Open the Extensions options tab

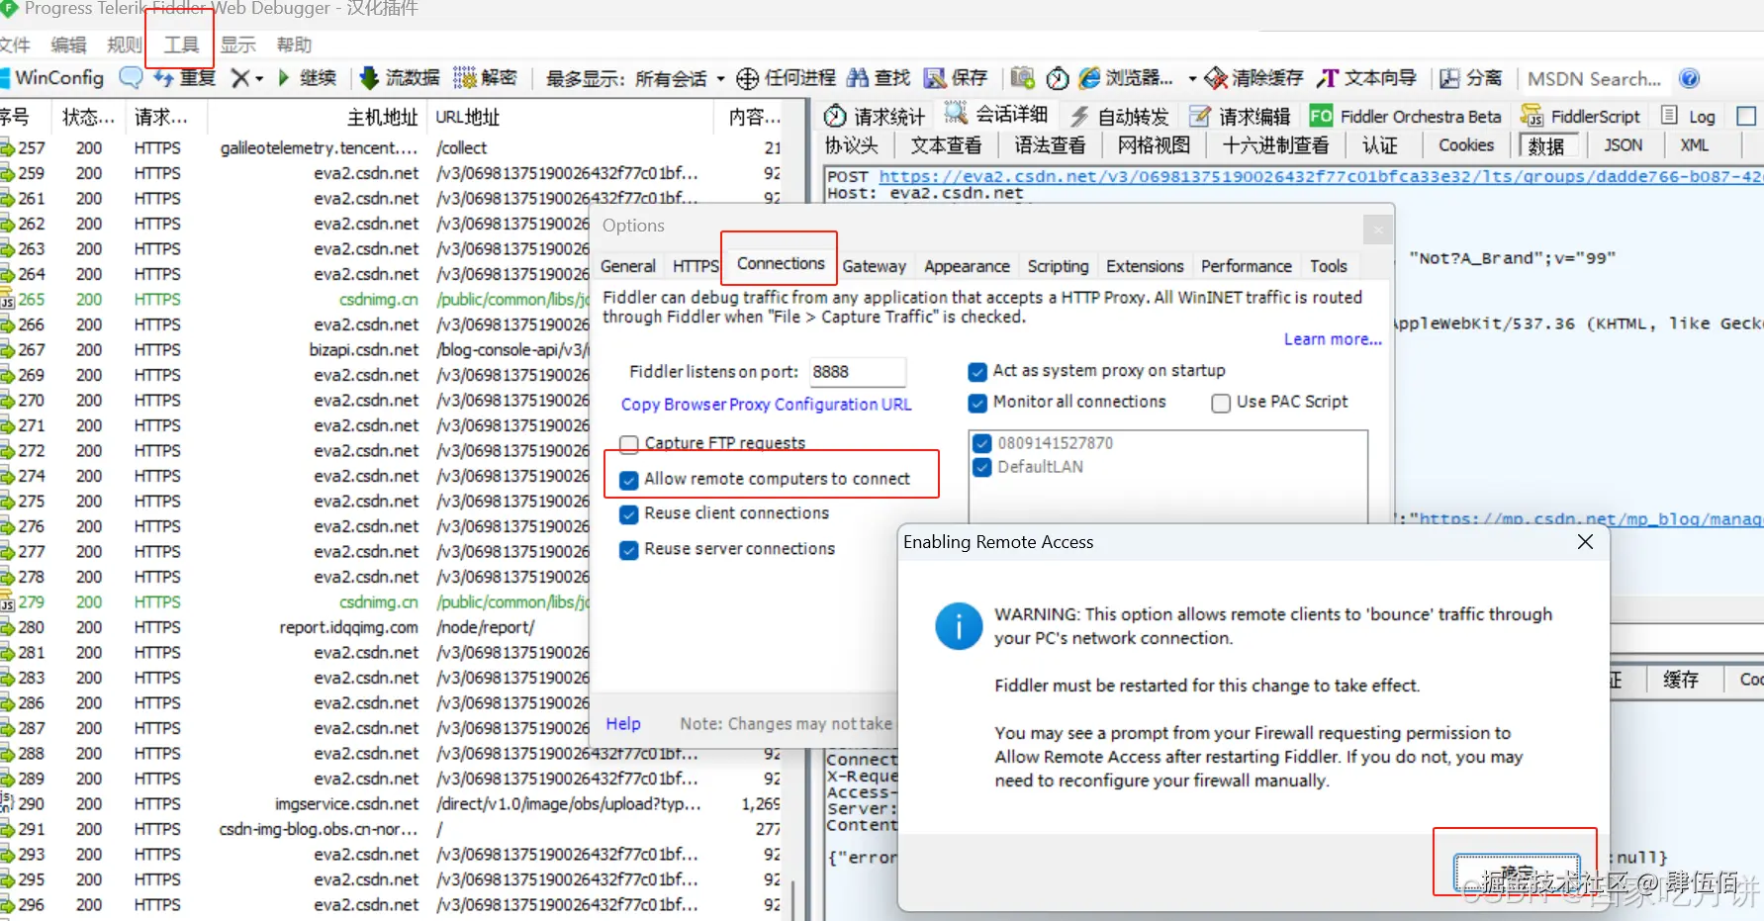click(1145, 266)
